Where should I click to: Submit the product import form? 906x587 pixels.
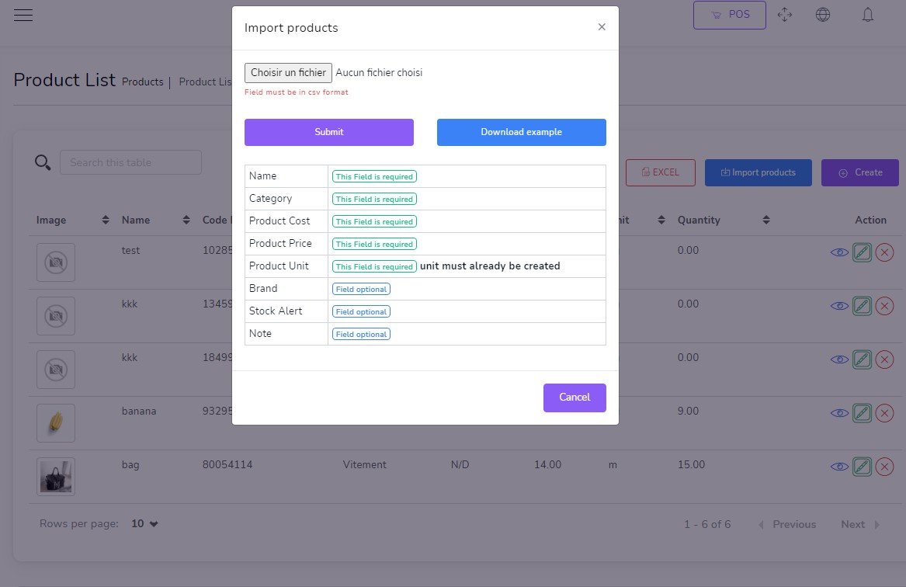point(329,132)
